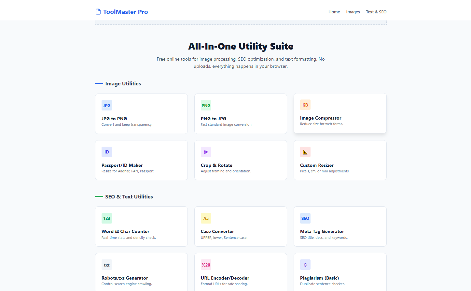Click the ID passport maker icon
This screenshot has width=471, height=291.
point(106,152)
